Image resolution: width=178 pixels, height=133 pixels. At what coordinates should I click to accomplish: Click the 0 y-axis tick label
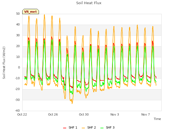pos(19,68)
